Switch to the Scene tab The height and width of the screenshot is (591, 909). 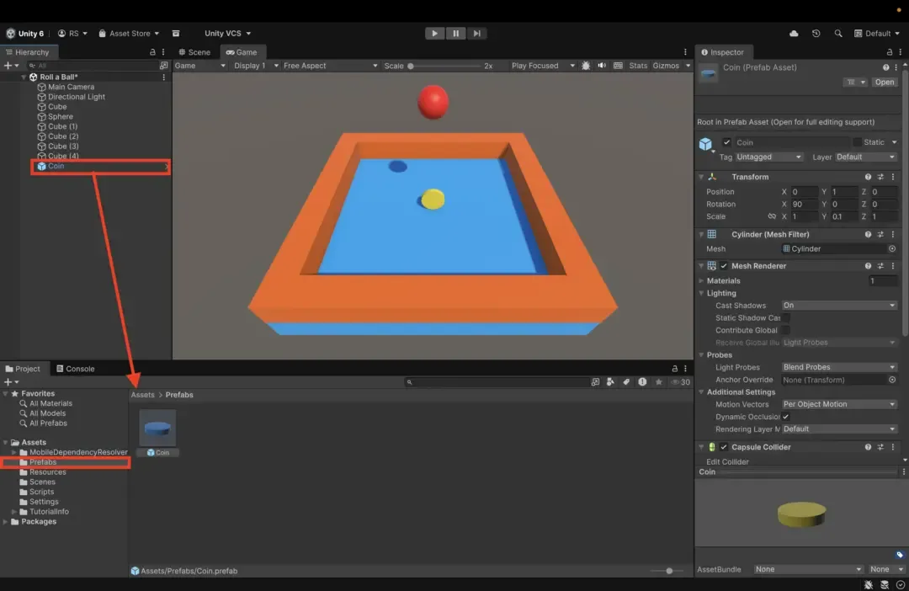coord(194,52)
